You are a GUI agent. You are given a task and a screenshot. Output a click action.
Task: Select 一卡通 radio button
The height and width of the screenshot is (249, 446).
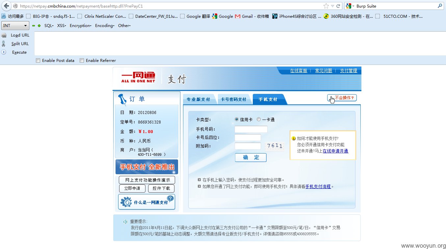coord(259,120)
